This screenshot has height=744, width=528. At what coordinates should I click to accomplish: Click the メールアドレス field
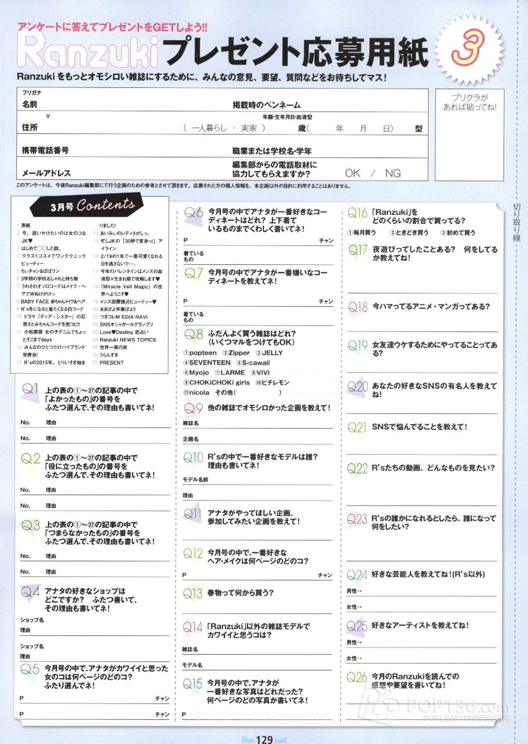coord(124,168)
